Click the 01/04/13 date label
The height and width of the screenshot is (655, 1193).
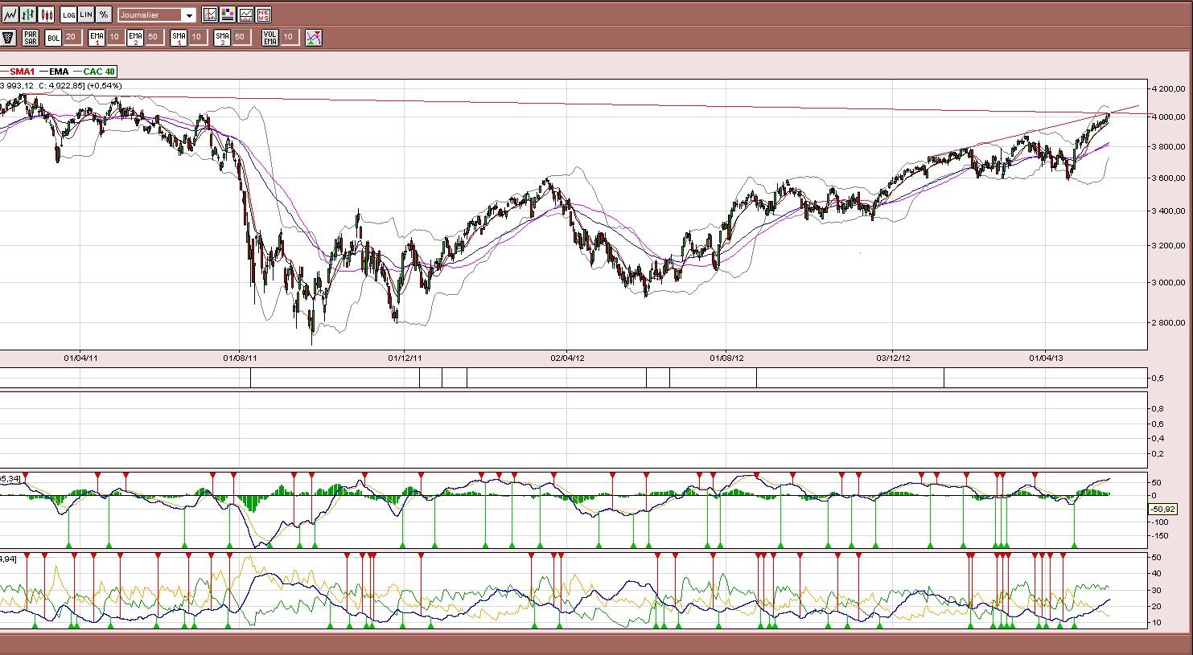(x=1045, y=358)
